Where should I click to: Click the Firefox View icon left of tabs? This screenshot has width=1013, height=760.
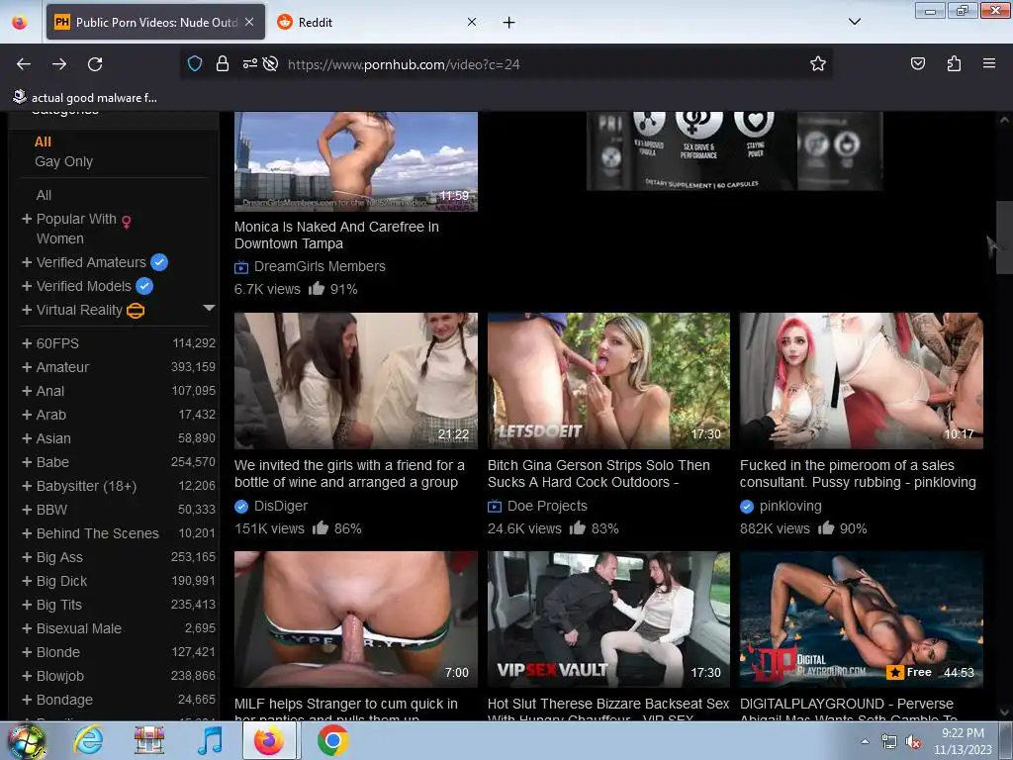[20, 23]
